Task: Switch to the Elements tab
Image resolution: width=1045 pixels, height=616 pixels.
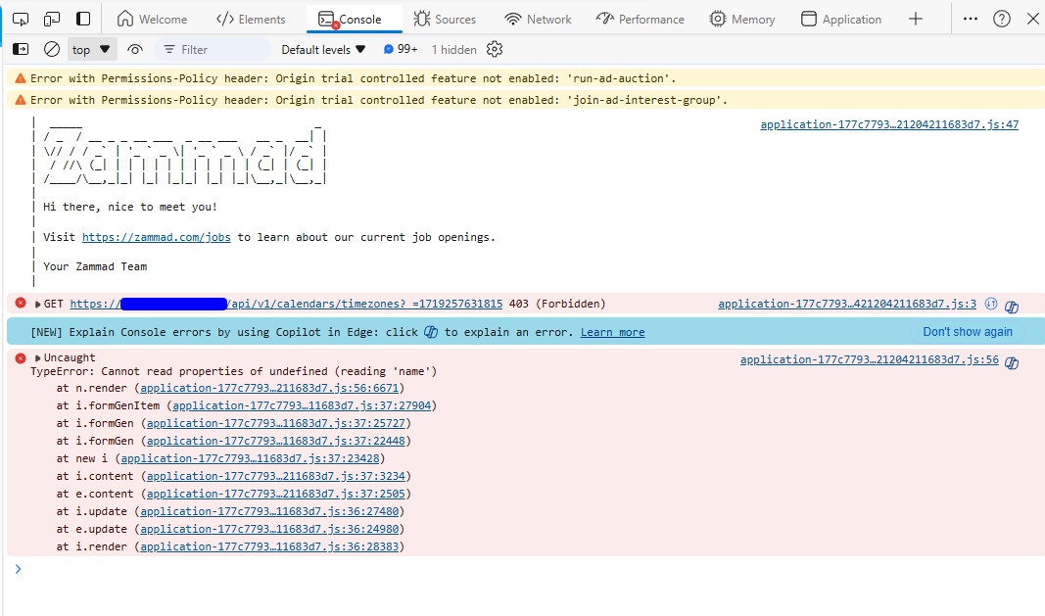Action: click(251, 20)
